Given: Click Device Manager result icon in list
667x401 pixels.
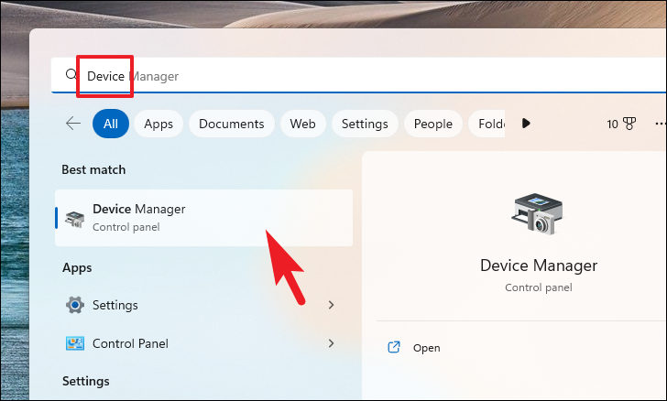Looking at the screenshot, I should tap(75, 219).
